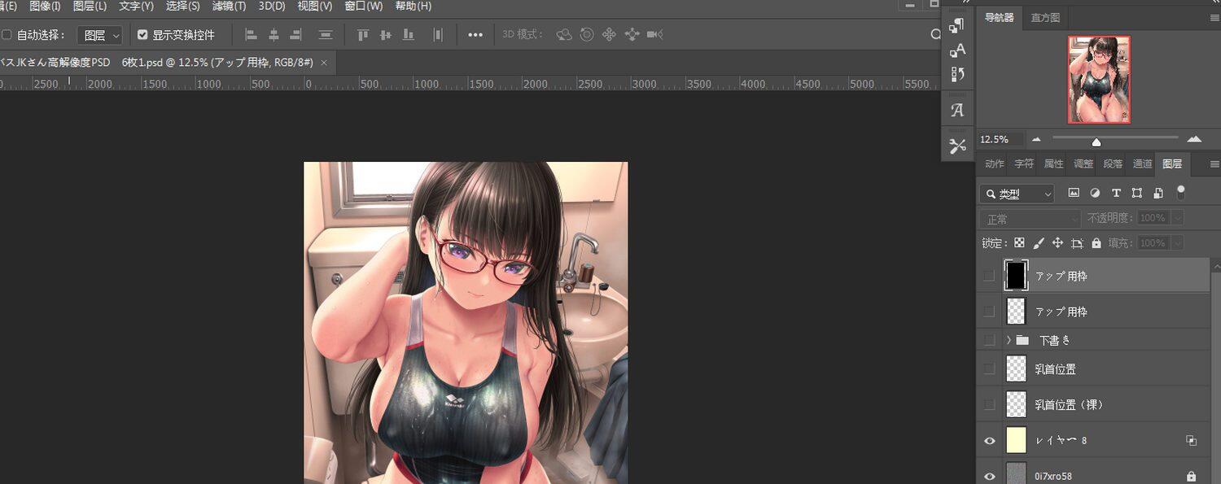Toggle the layer filter on/off switch
Image resolution: width=1221 pixels, height=484 pixels.
[1181, 192]
